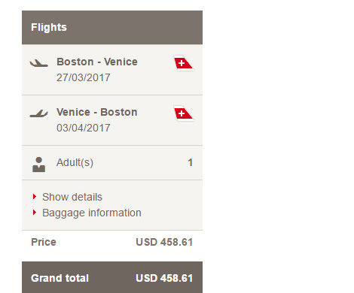
Task: Click the Price label
Action: pos(44,242)
